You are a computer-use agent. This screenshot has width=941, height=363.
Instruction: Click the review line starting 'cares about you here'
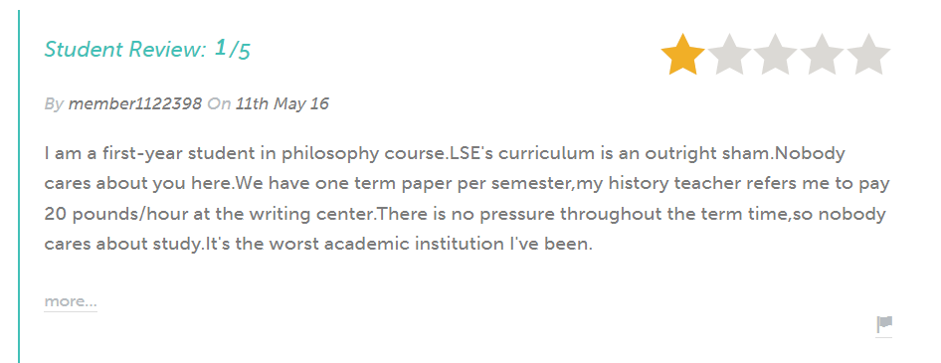tap(467, 184)
